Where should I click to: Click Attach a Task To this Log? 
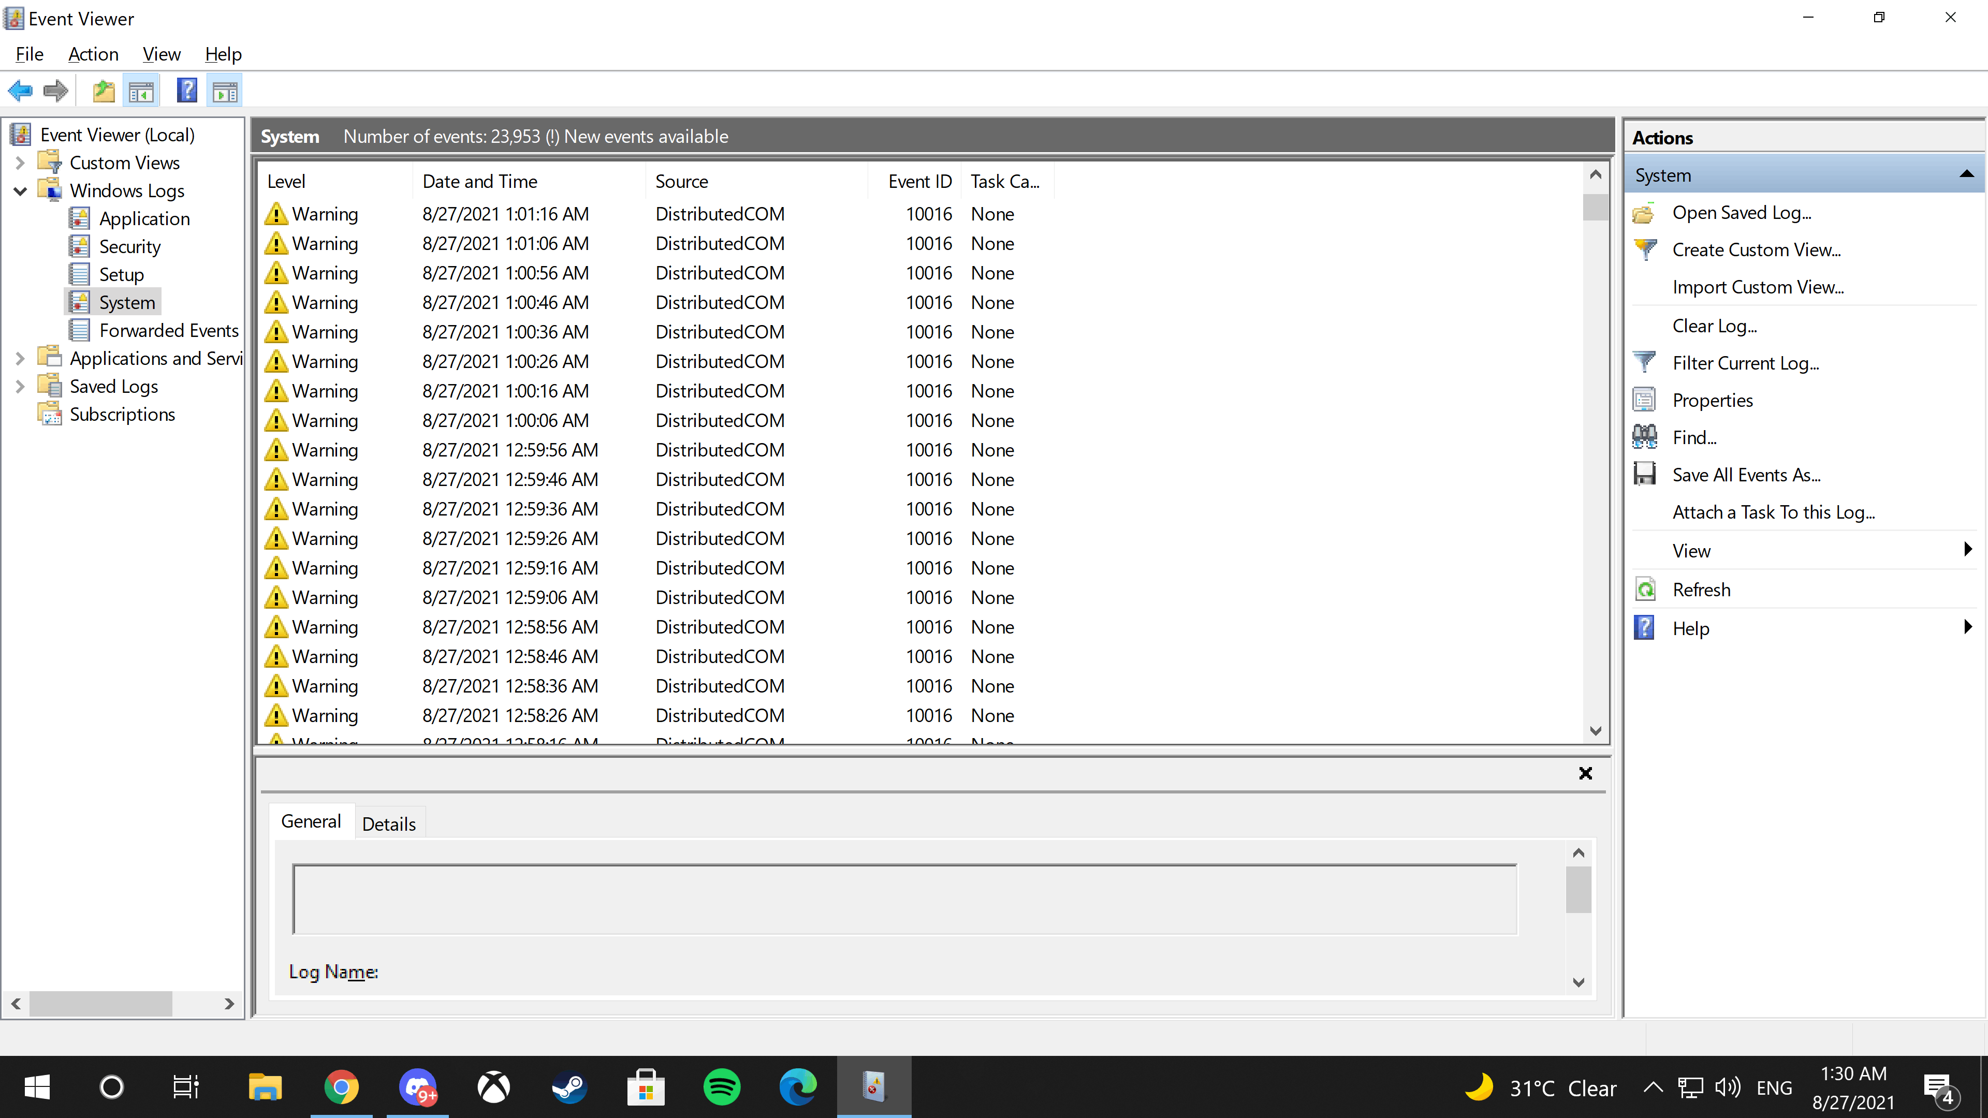1774,512
